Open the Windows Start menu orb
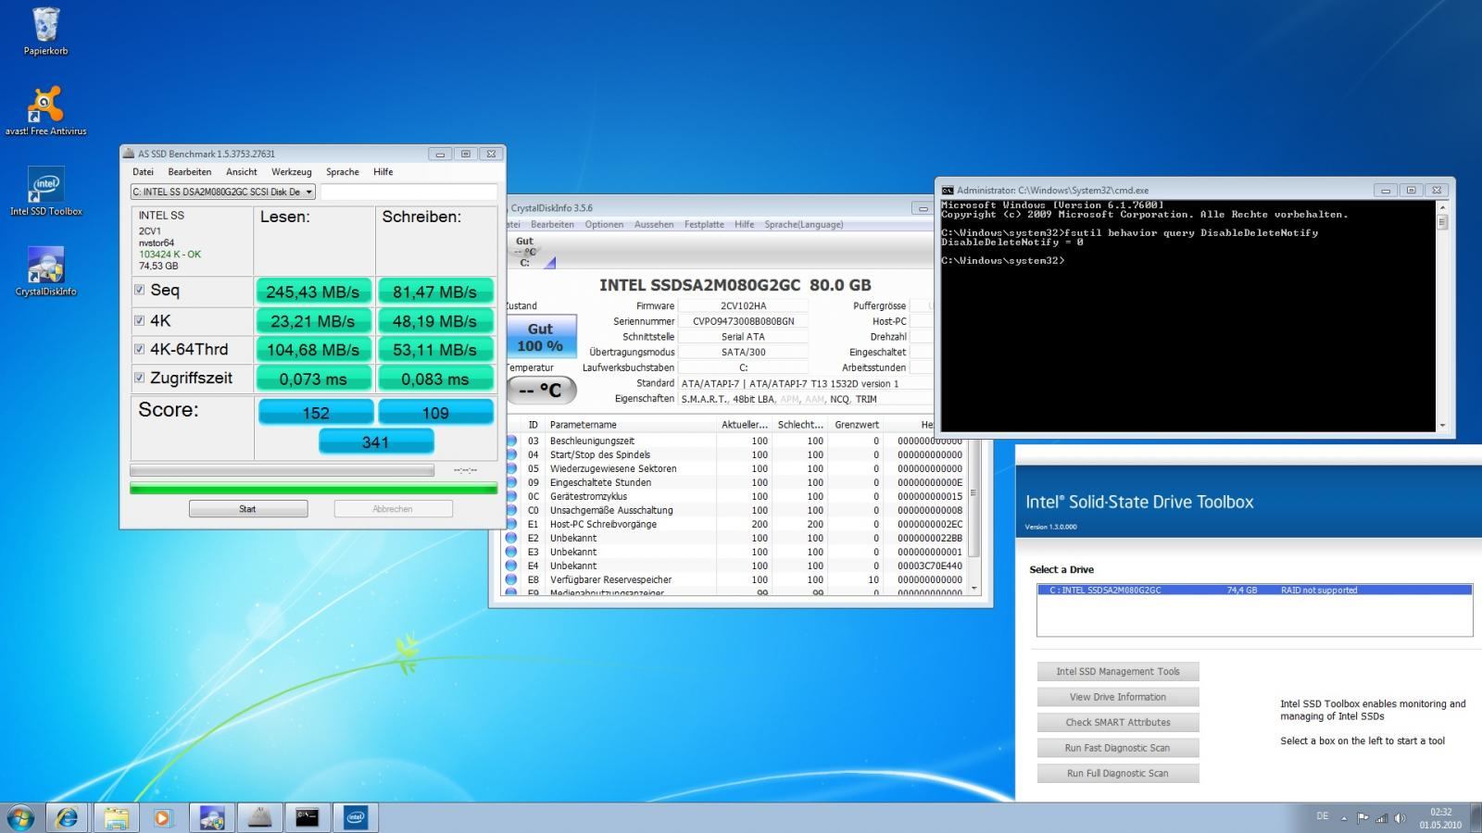 tap(19, 817)
